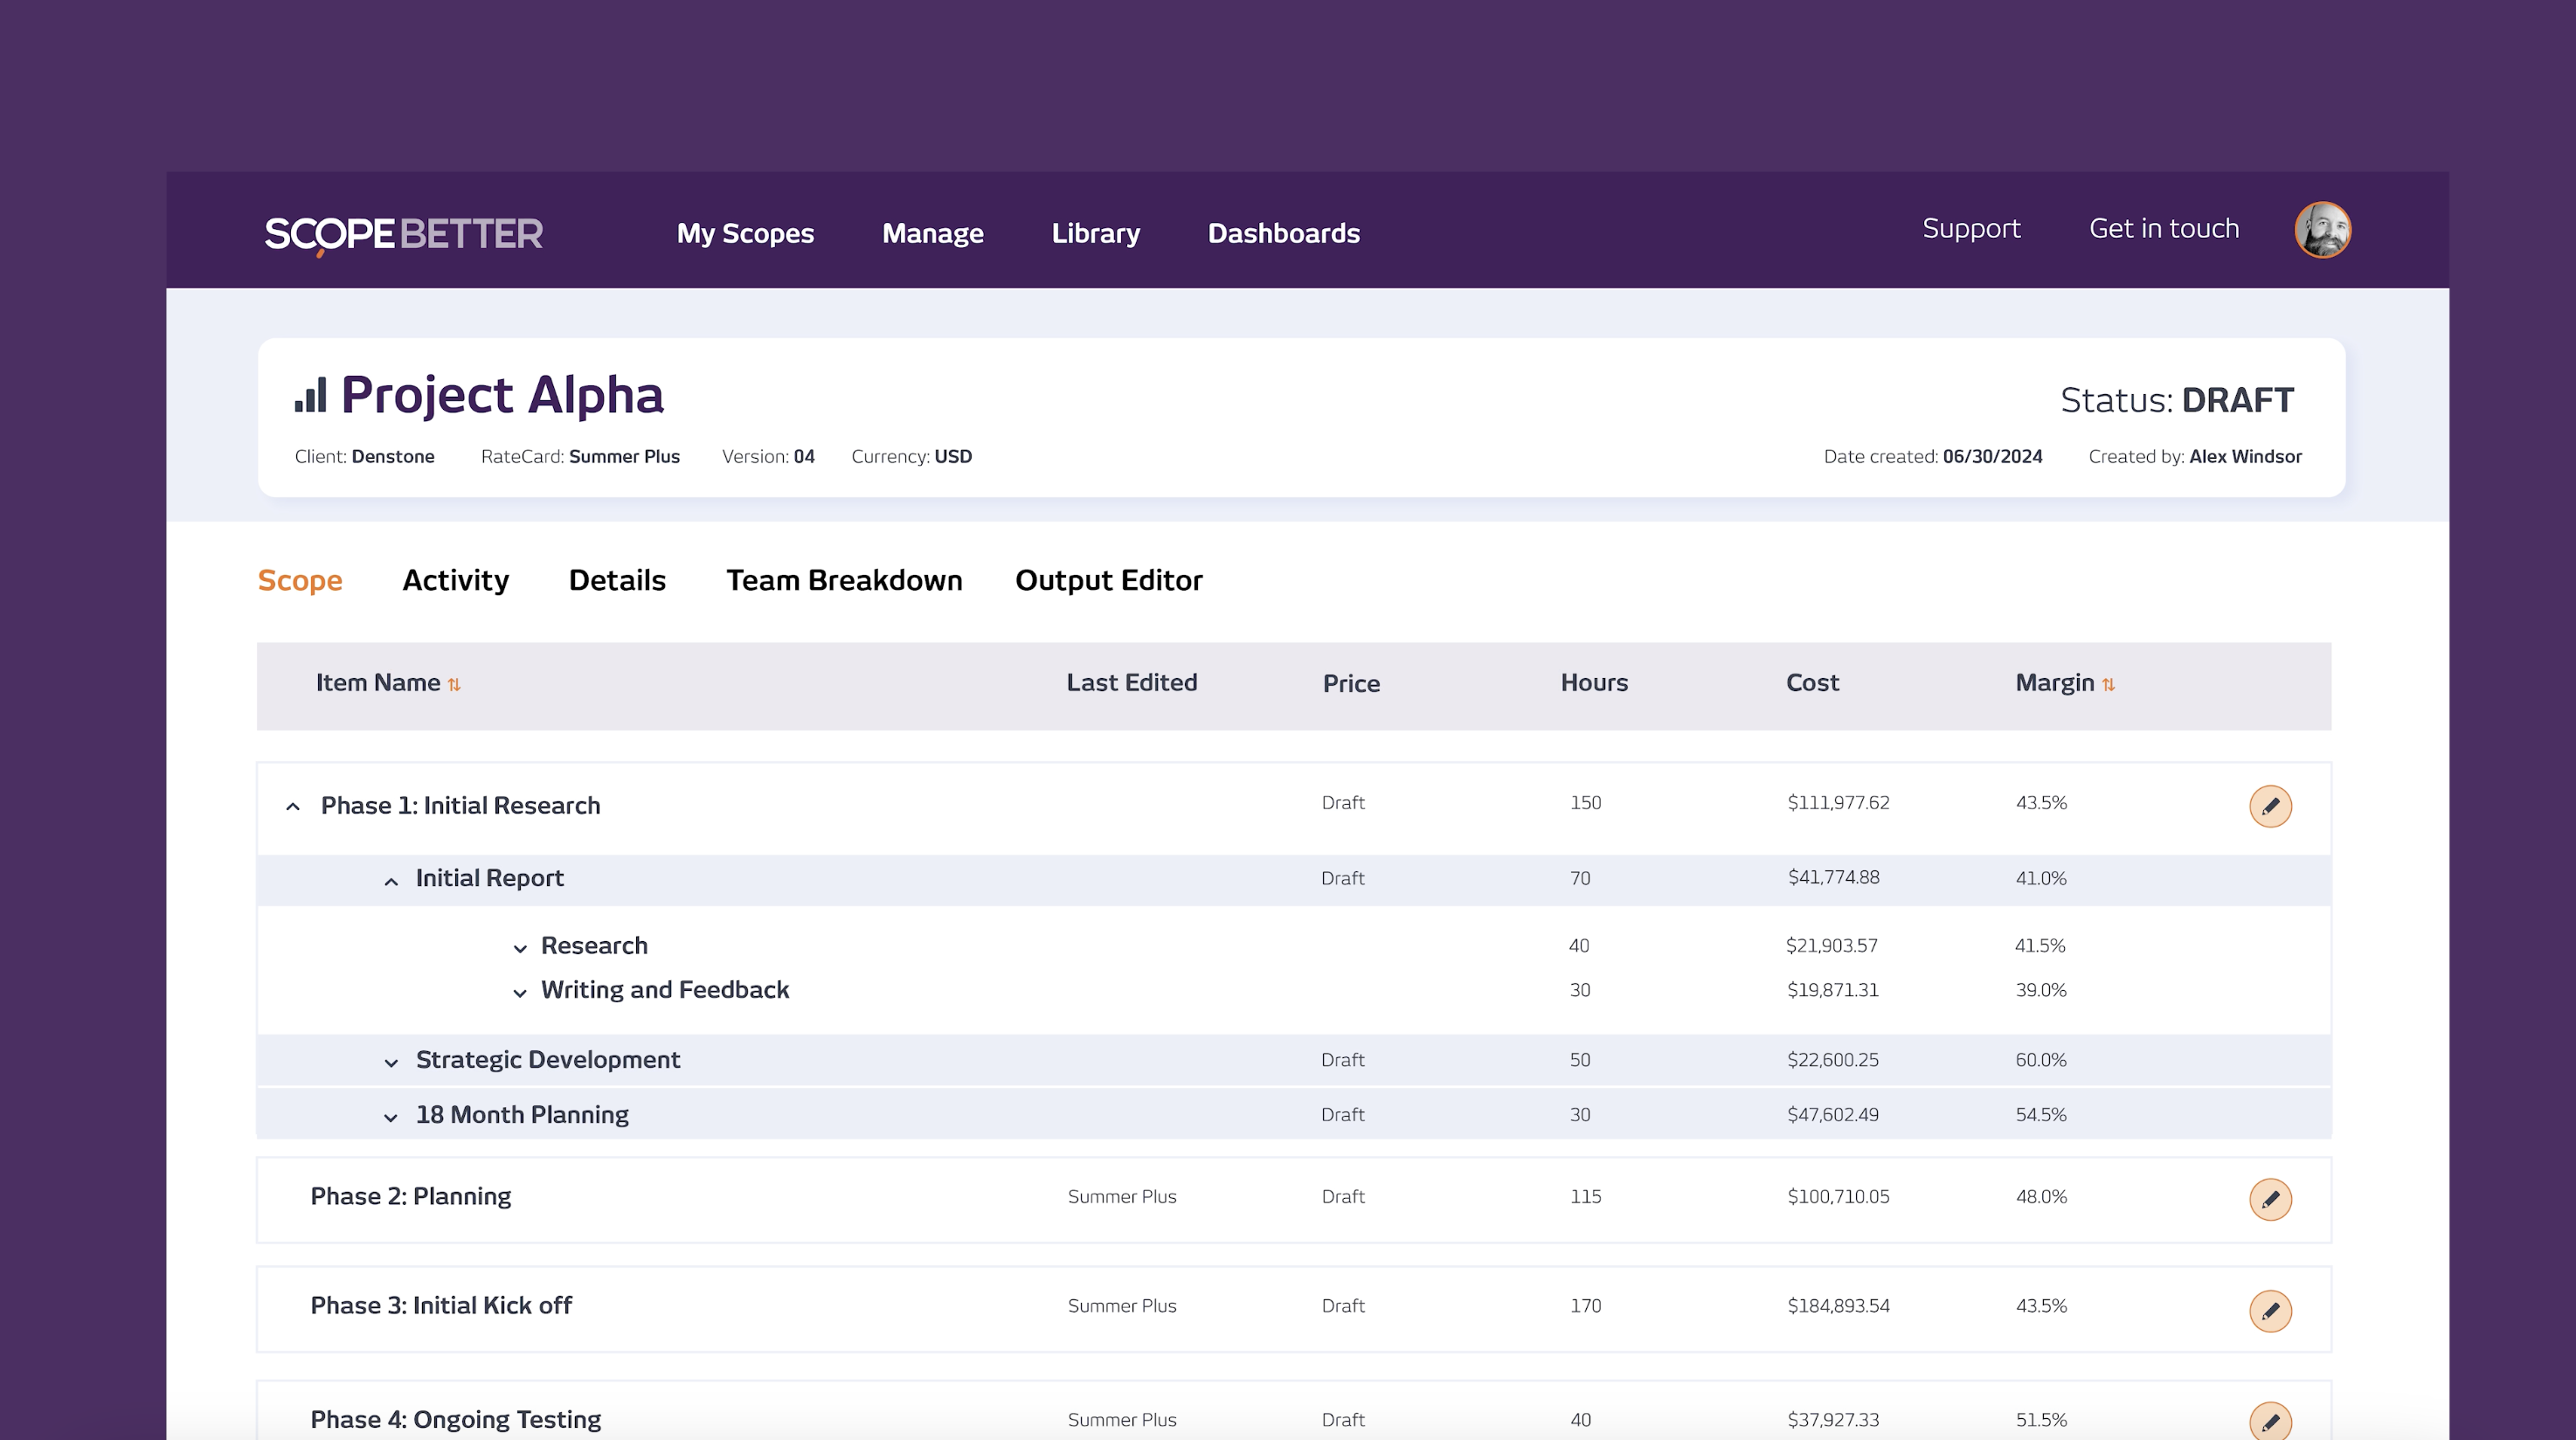Image resolution: width=2576 pixels, height=1440 pixels.
Task: Edit Phase 1: Initial Research with pencil icon
Action: point(2270,806)
